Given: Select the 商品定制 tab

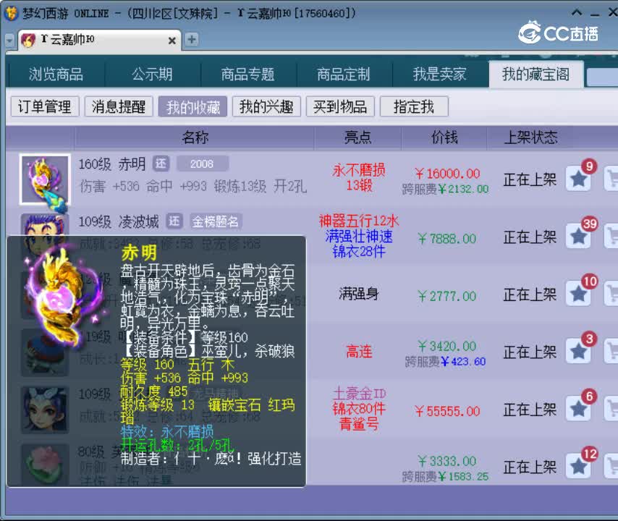Looking at the screenshot, I should tap(344, 74).
